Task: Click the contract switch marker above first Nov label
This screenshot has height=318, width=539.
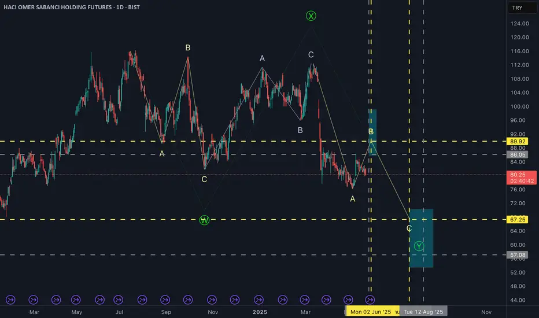Action: coord(212,299)
